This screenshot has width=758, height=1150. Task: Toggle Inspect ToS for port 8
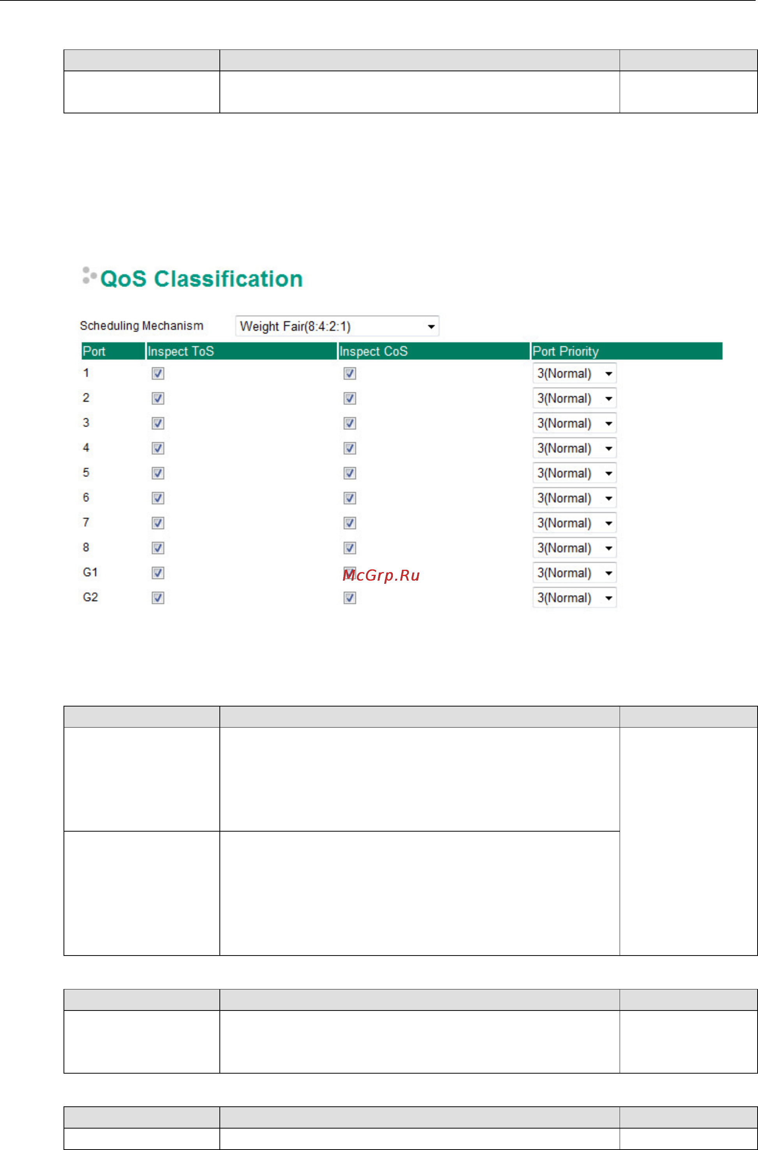(x=158, y=548)
